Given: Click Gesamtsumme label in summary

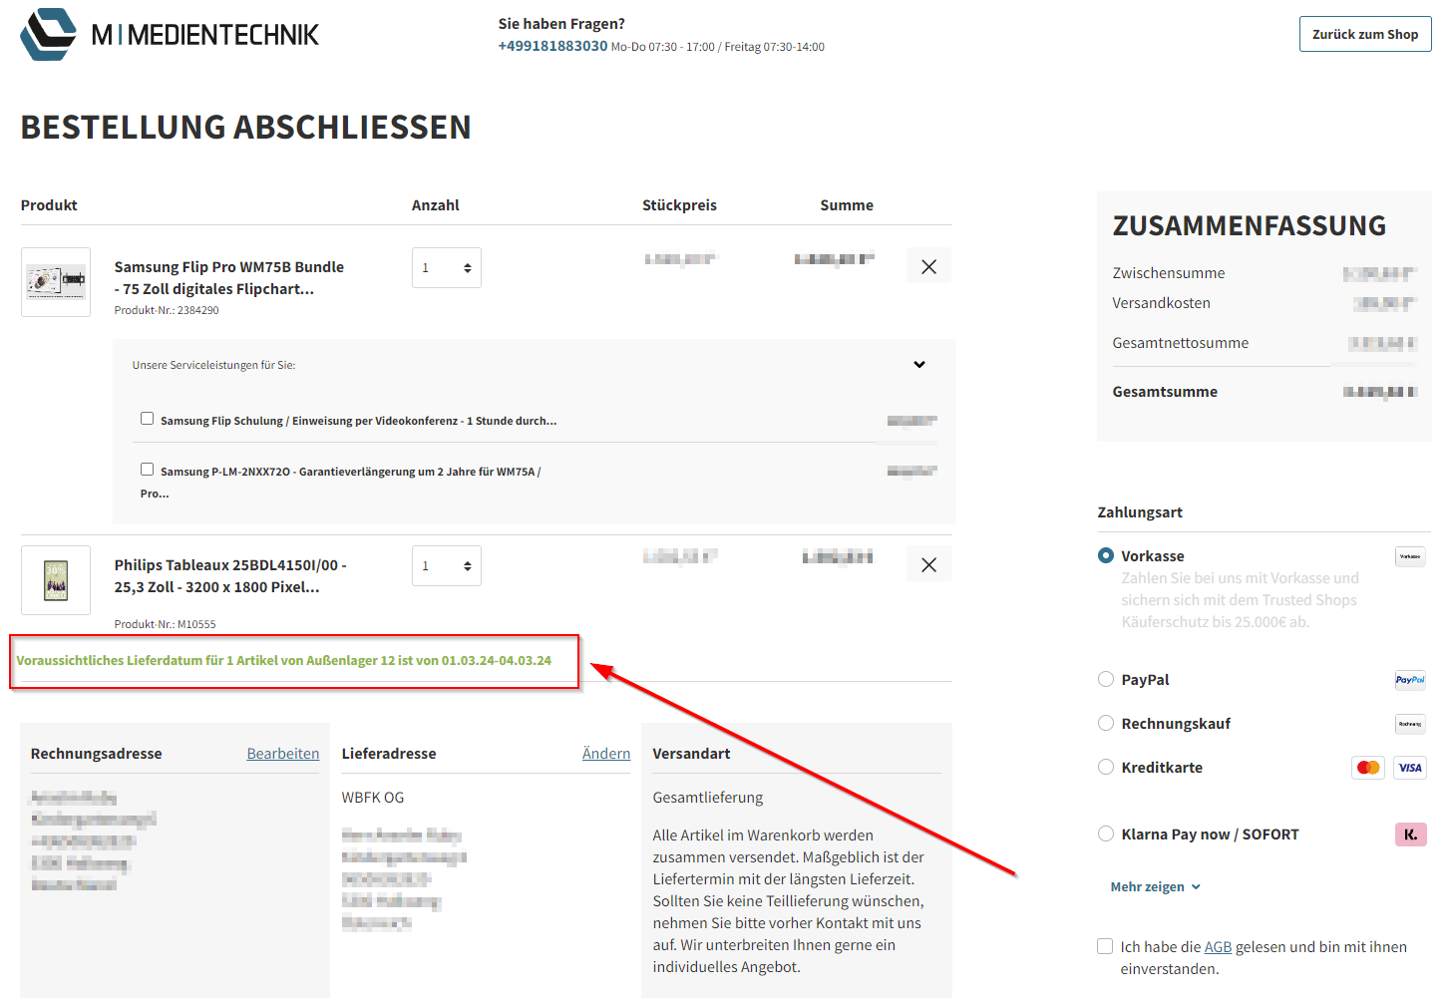Looking at the screenshot, I should 1165,392.
